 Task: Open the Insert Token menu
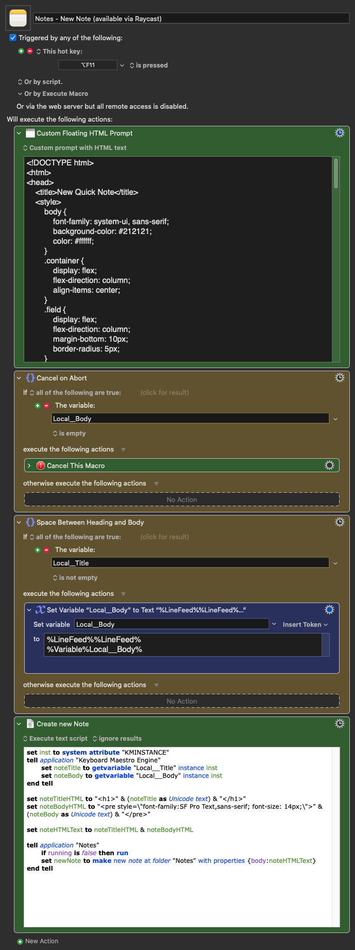tap(305, 624)
